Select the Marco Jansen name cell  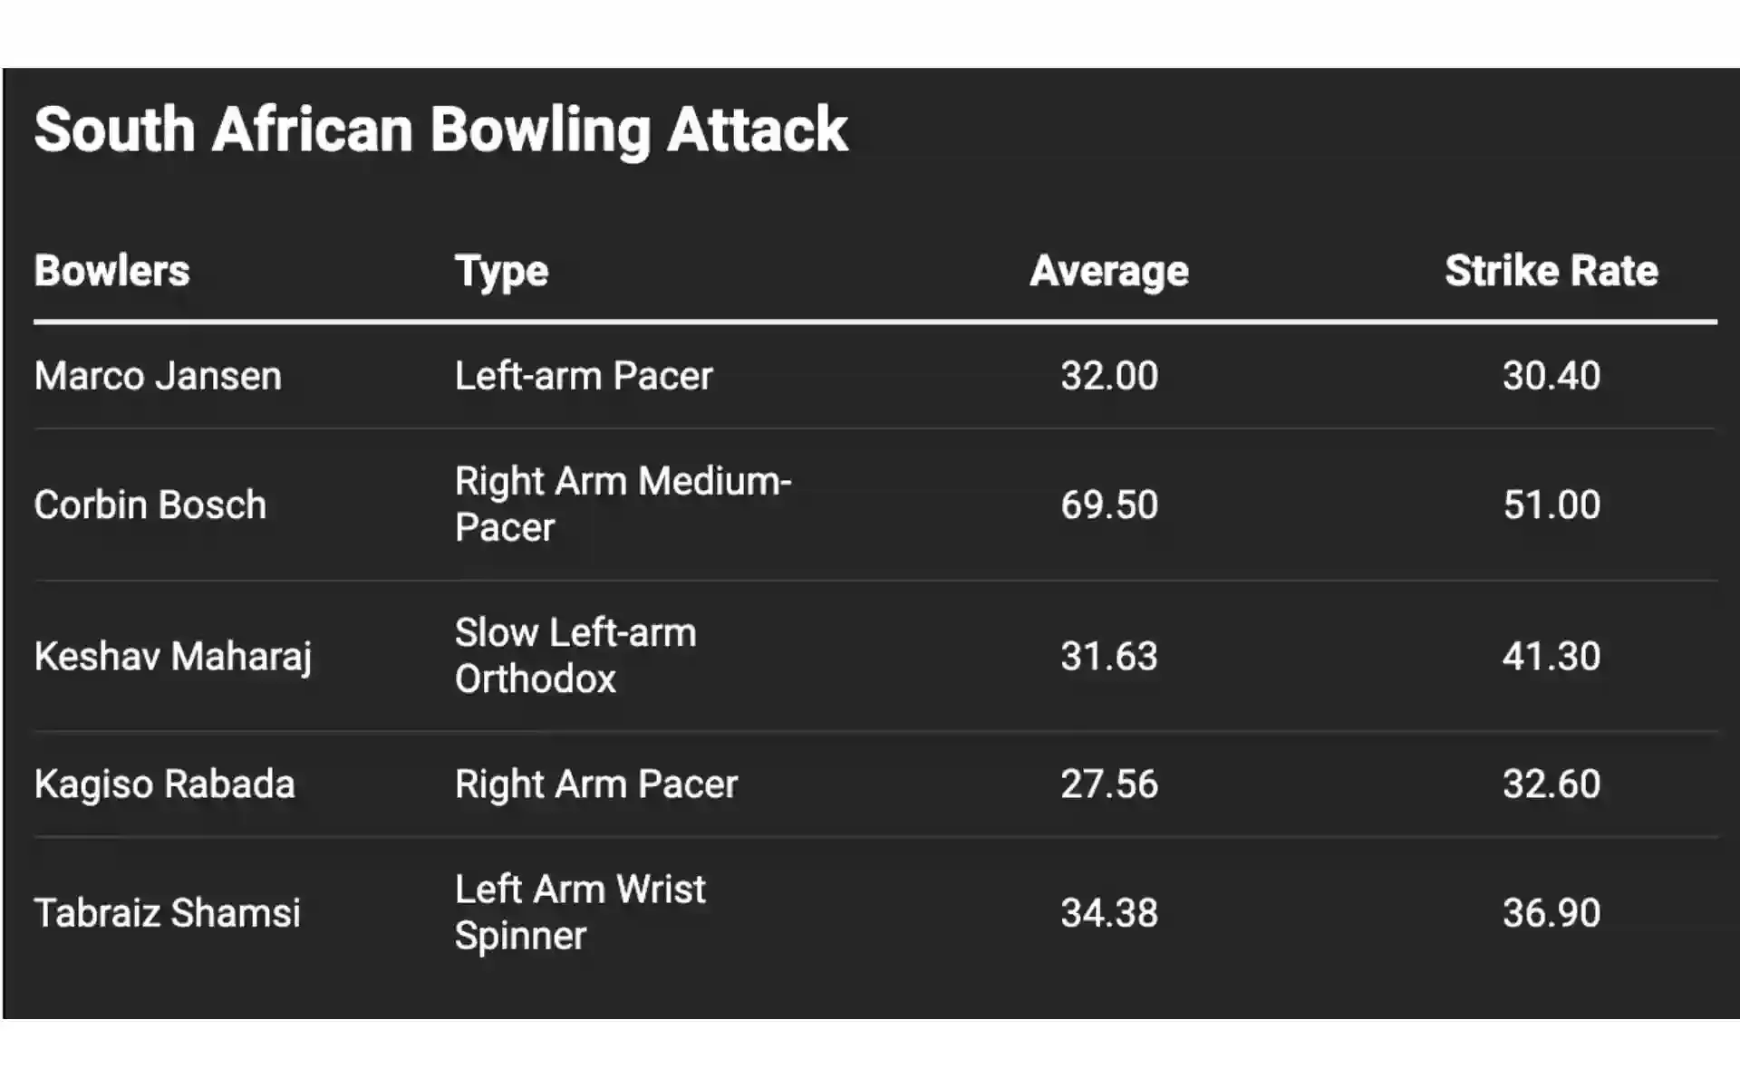[x=158, y=376]
